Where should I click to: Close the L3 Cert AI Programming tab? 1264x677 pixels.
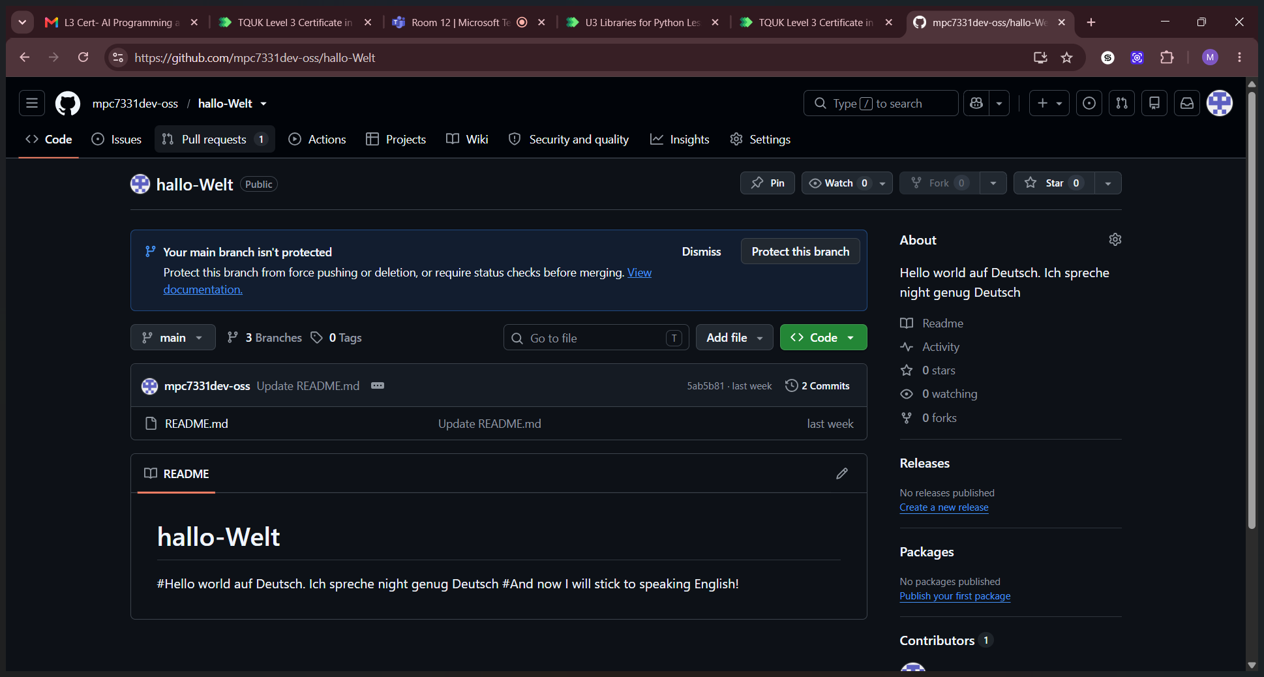click(194, 22)
